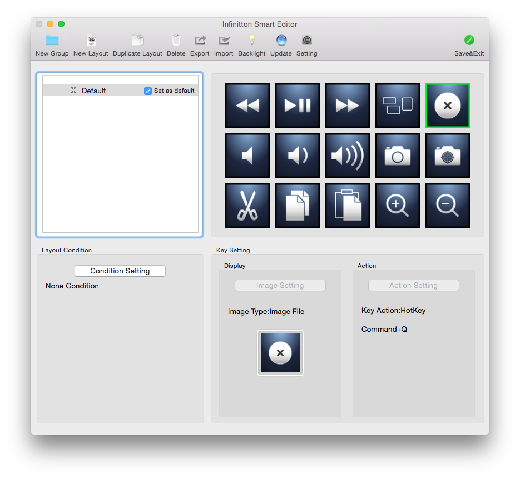Select the mute speaker key
The image size is (520, 479).
(x=247, y=156)
